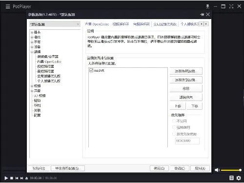Expand the 视频 tree node

click(32, 86)
